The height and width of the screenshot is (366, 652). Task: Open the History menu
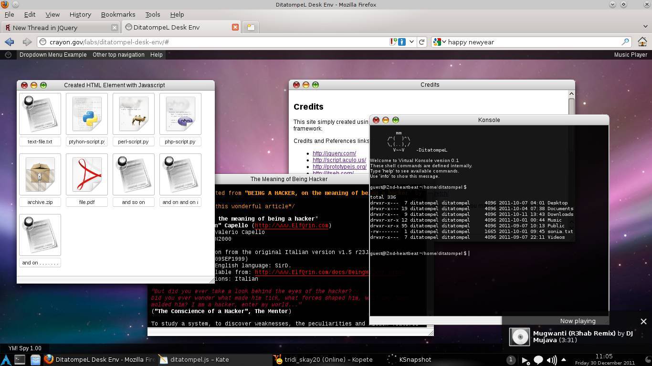[80, 14]
